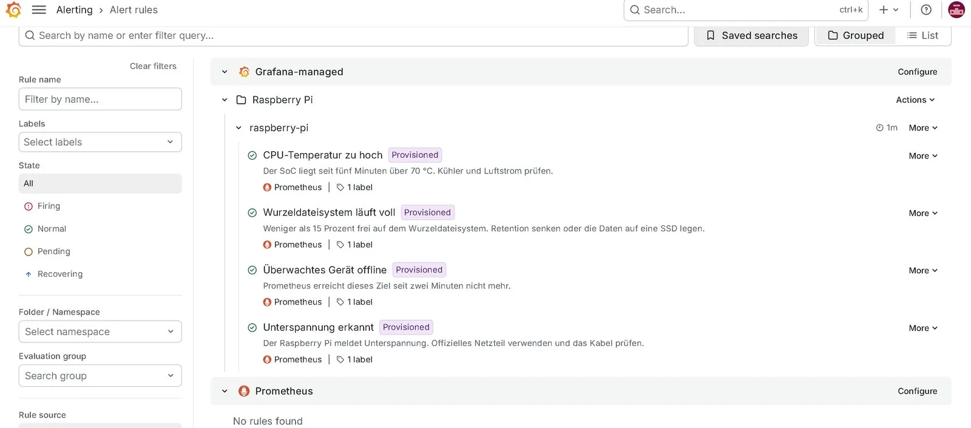Open the help question-mark icon
Image resolution: width=971 pixels, height=428 pixels.
(926, 10)
